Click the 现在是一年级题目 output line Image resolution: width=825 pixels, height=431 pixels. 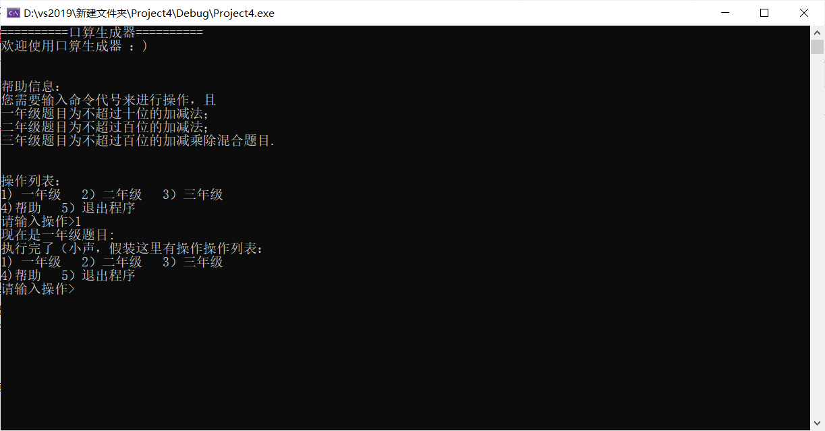click(58, 235)
